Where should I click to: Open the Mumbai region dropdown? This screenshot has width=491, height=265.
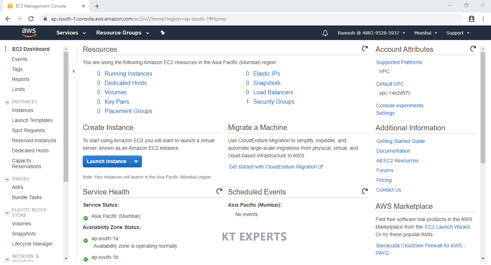[x=426, y=33]
